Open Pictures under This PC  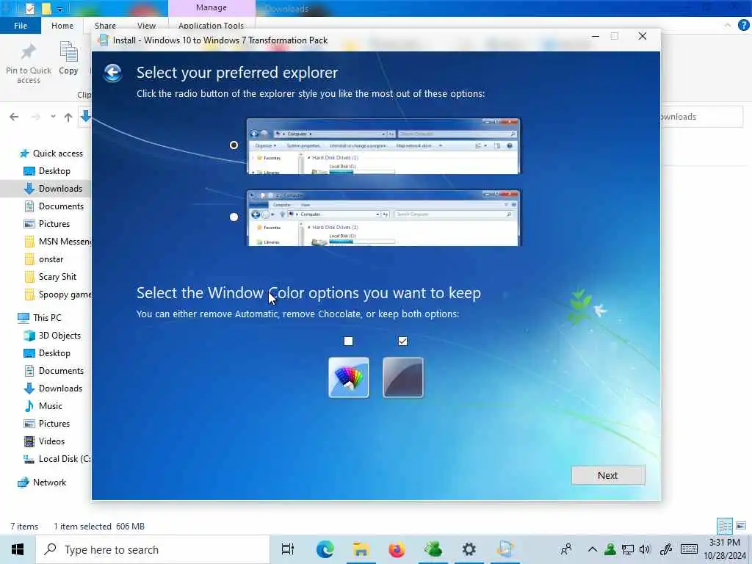point(46,424)
